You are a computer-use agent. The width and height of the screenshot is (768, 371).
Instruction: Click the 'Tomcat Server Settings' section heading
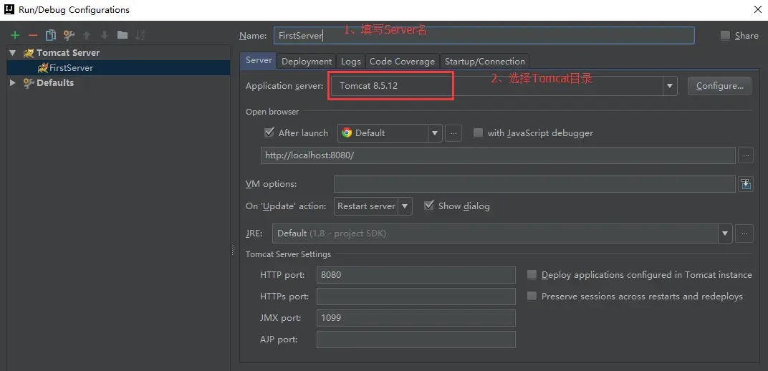pyautogui.click(x=289, y=254)
